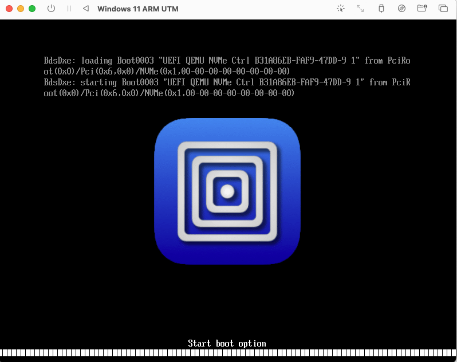Open the shared folder options
457x362 pixels.
[422, 8]
